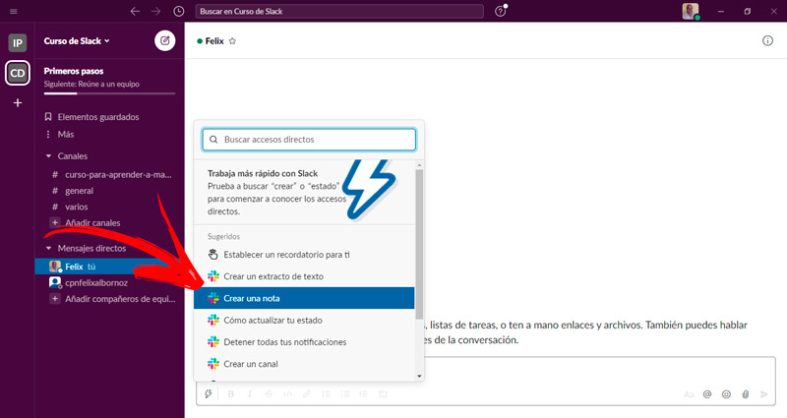The image size is (787, 418).
Task: Click Felix name in conversation header
Action: click(214, 41)
